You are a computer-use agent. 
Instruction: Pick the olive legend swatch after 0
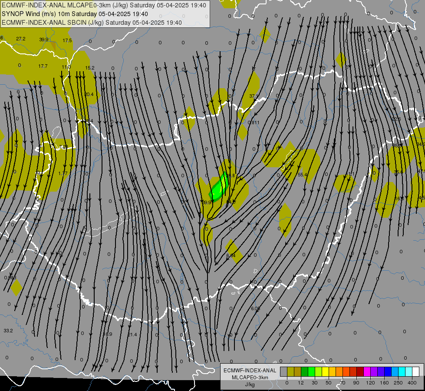coord(290,372)
